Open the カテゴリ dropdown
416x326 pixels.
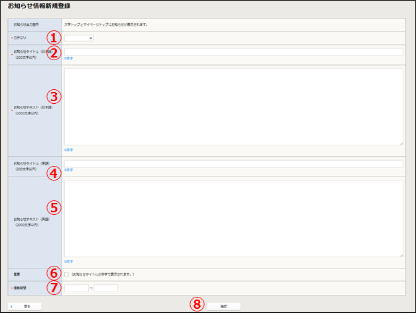click(79, 38)
